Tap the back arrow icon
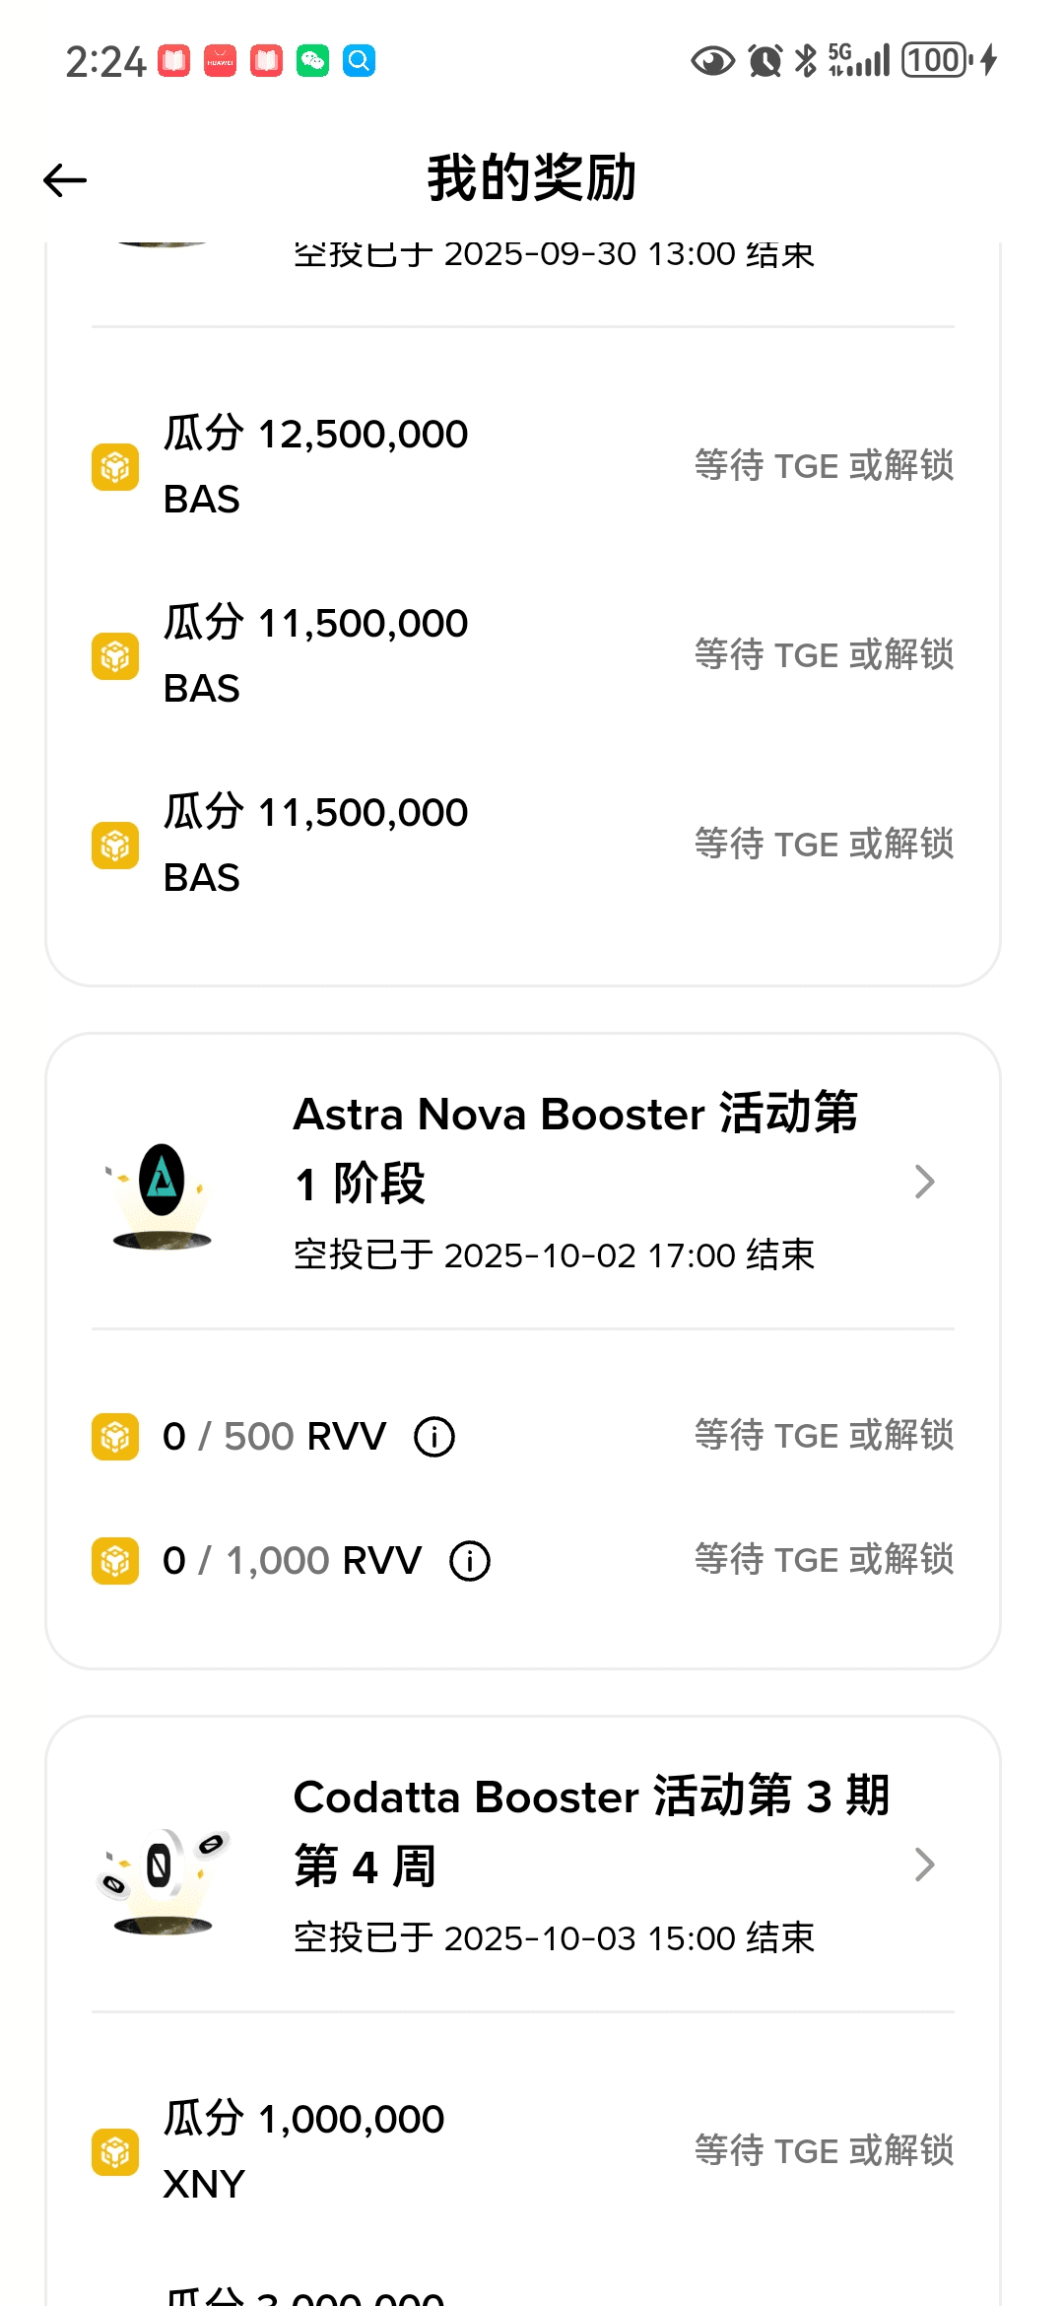The image size is (1064, 2306). [65, 180]
